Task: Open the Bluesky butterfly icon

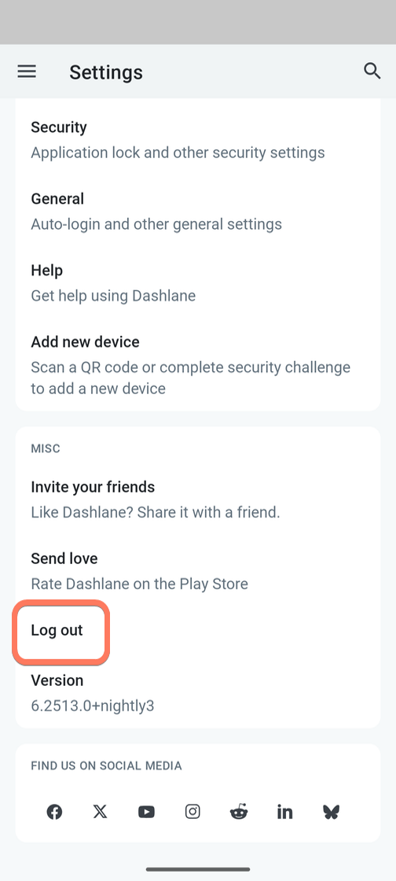Action: (x=331, y=812)
